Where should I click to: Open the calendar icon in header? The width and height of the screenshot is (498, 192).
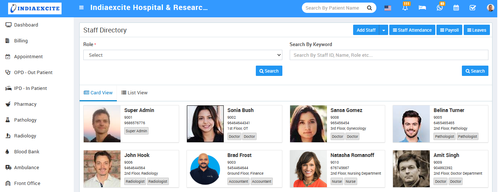tap(456, 8)
